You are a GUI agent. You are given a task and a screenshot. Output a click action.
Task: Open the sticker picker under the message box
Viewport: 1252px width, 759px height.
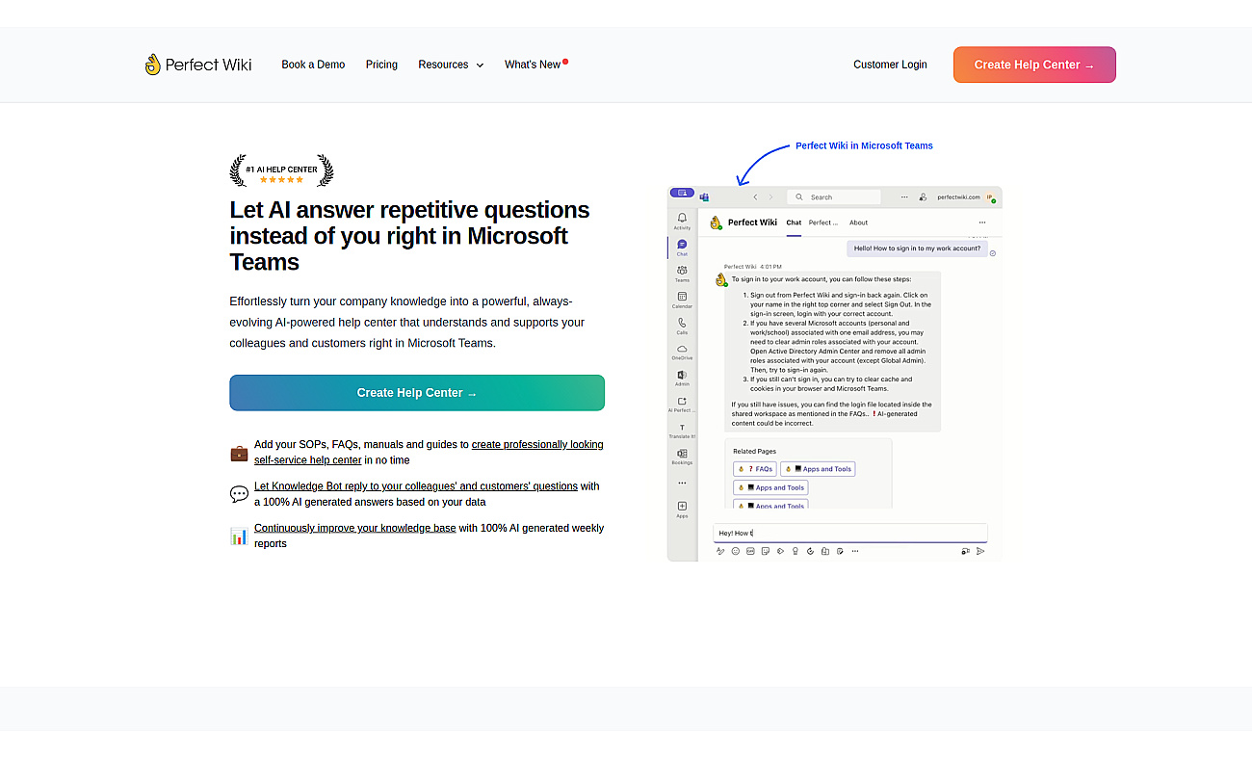point(765,551)
